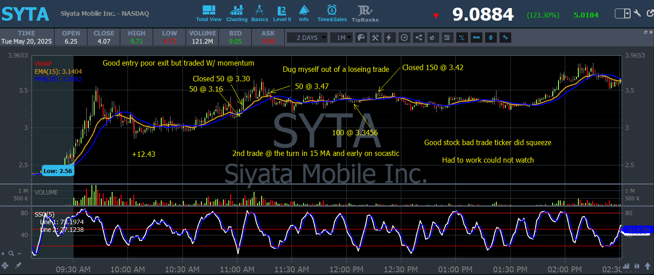Click the VOLUME pane label

[x=46, y=192]
